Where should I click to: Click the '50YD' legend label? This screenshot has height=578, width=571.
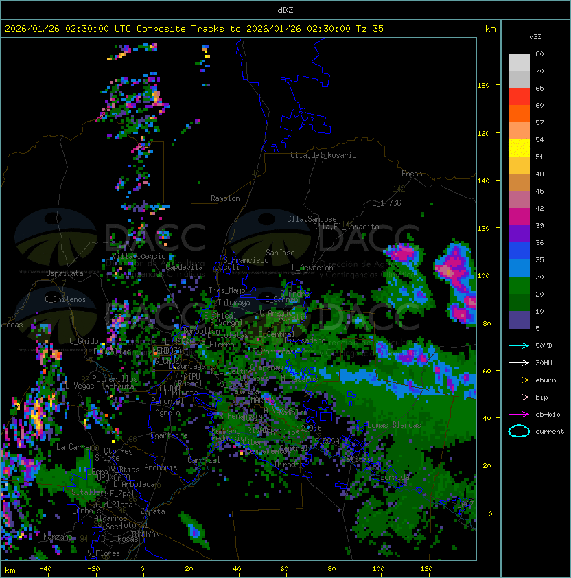pyautogui.click(x=544, y=346)
